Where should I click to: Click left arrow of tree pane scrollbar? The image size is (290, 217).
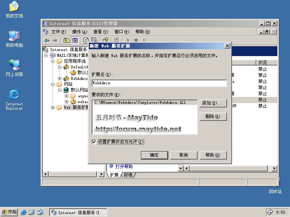tap(46, 174)
